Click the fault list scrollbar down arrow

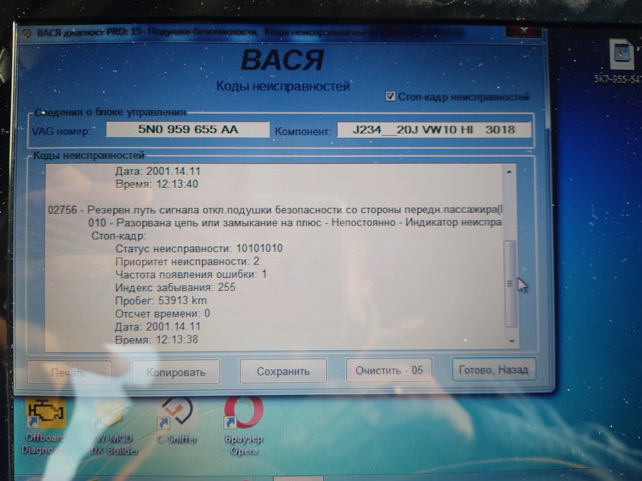(512, 341)
